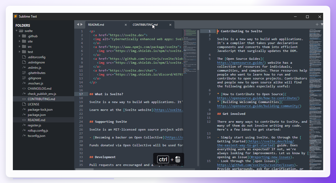
Task: Click the code icon beside .eslintrc.js
Action: click(24, 67)
